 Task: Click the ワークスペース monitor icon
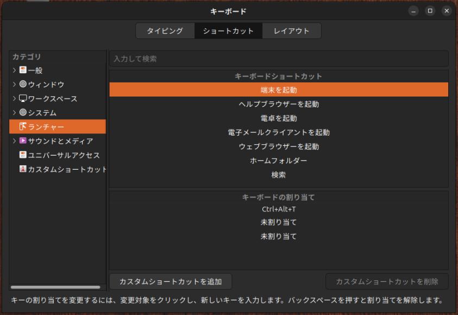point(23,98)
